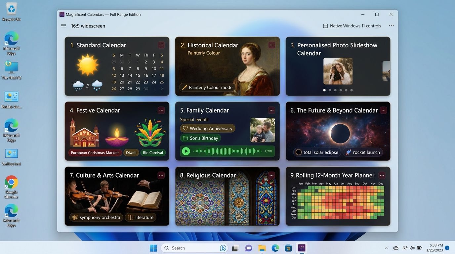Select symphony orchestra chip
The height and width of the screenshot is (254, 455).
point(96,217)
